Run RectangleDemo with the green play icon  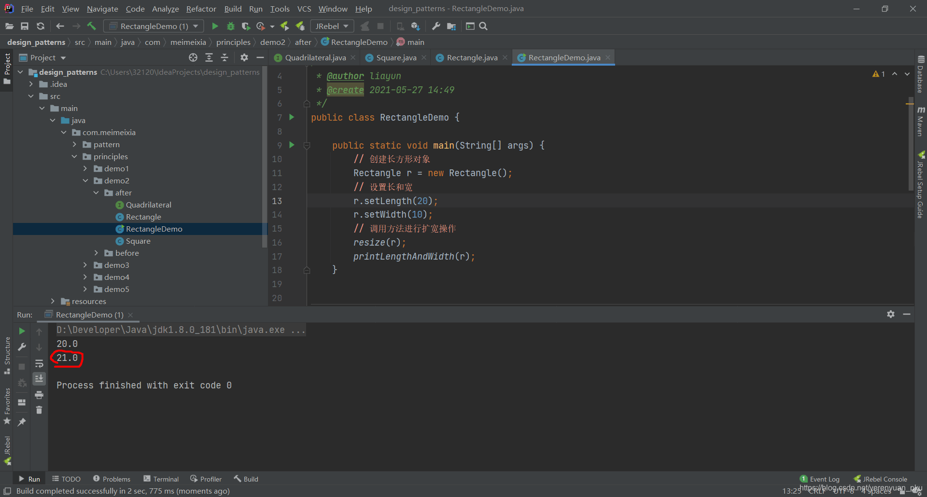point(215,26)
